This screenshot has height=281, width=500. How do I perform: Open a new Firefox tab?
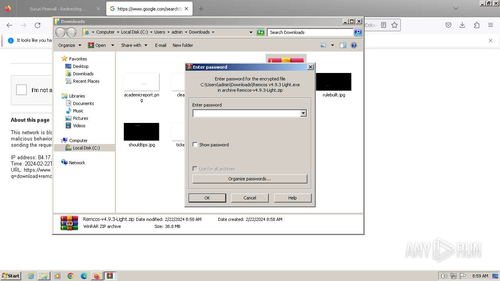tap(201, 9)
